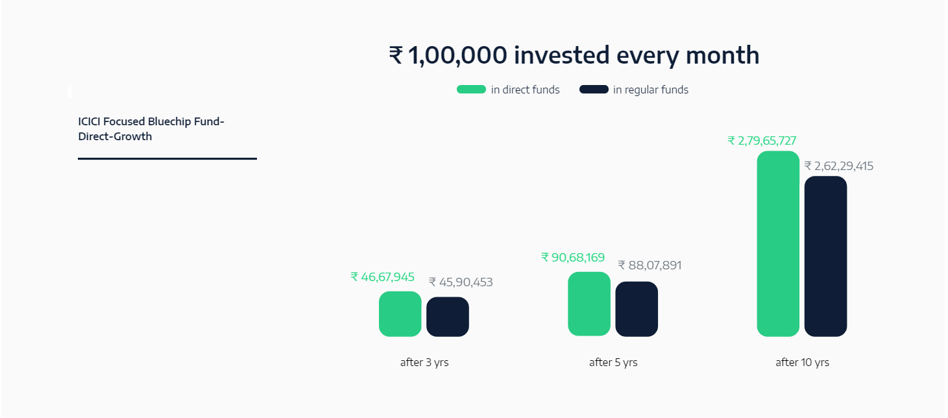
Task: Click the green bar for 3 years
Action: 400,314
